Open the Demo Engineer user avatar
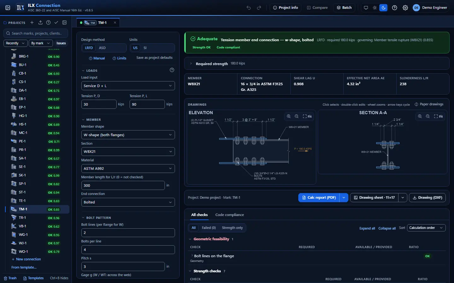Viewport: 454px width, 283px height. (x=416, y=8)
